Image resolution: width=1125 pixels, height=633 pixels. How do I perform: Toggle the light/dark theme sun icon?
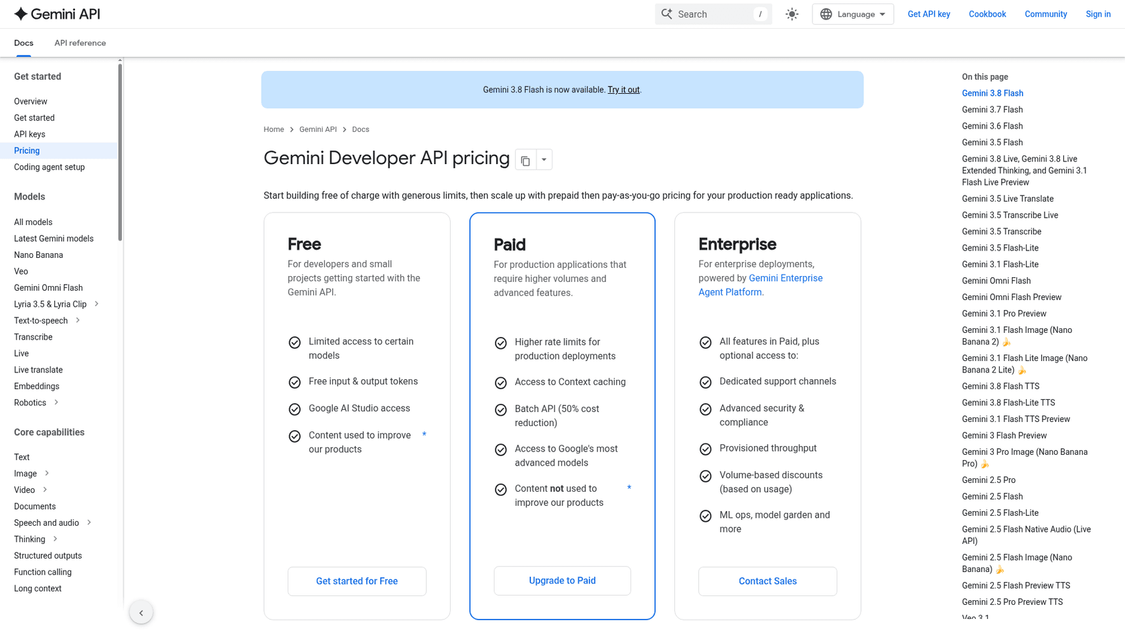click(x=792, y=14)
